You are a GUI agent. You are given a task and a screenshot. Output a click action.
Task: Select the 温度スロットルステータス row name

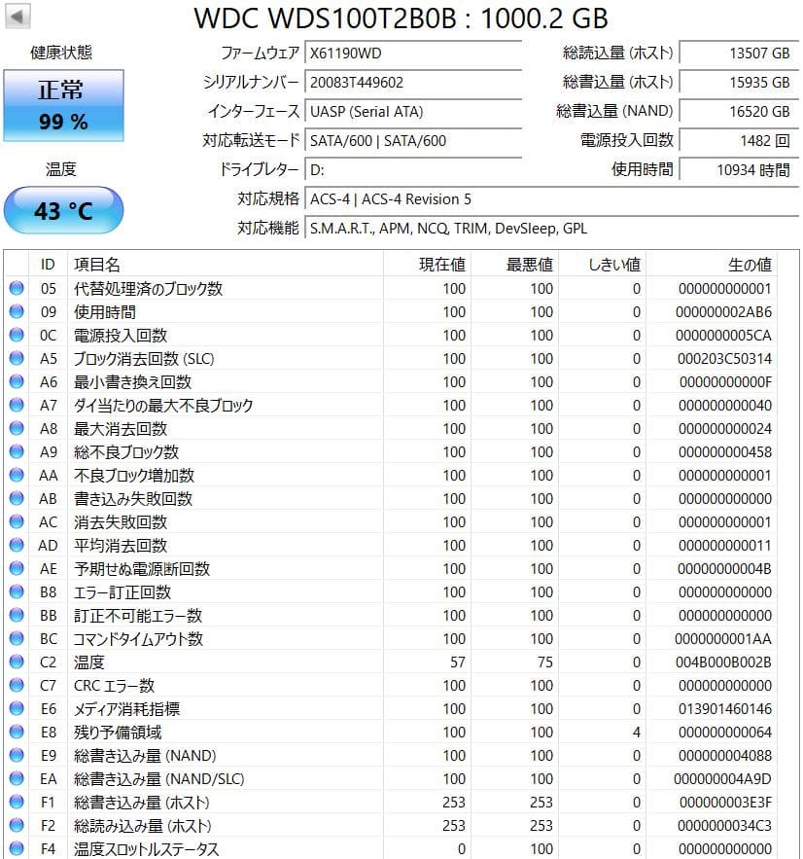146,849
